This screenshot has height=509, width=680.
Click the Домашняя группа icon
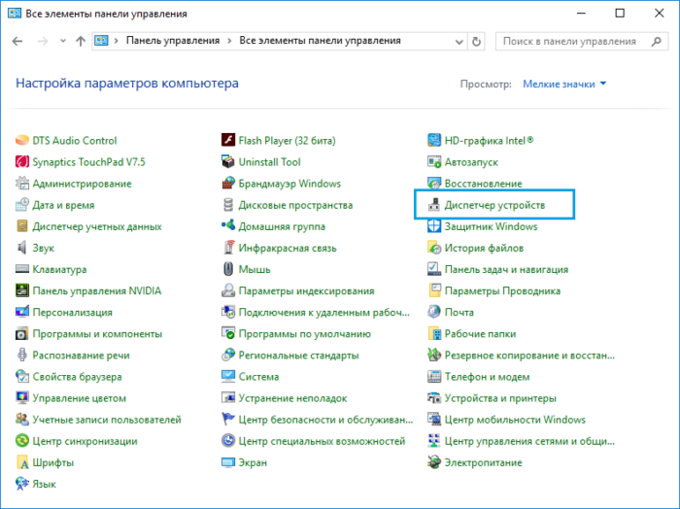(x=228, y=226)
